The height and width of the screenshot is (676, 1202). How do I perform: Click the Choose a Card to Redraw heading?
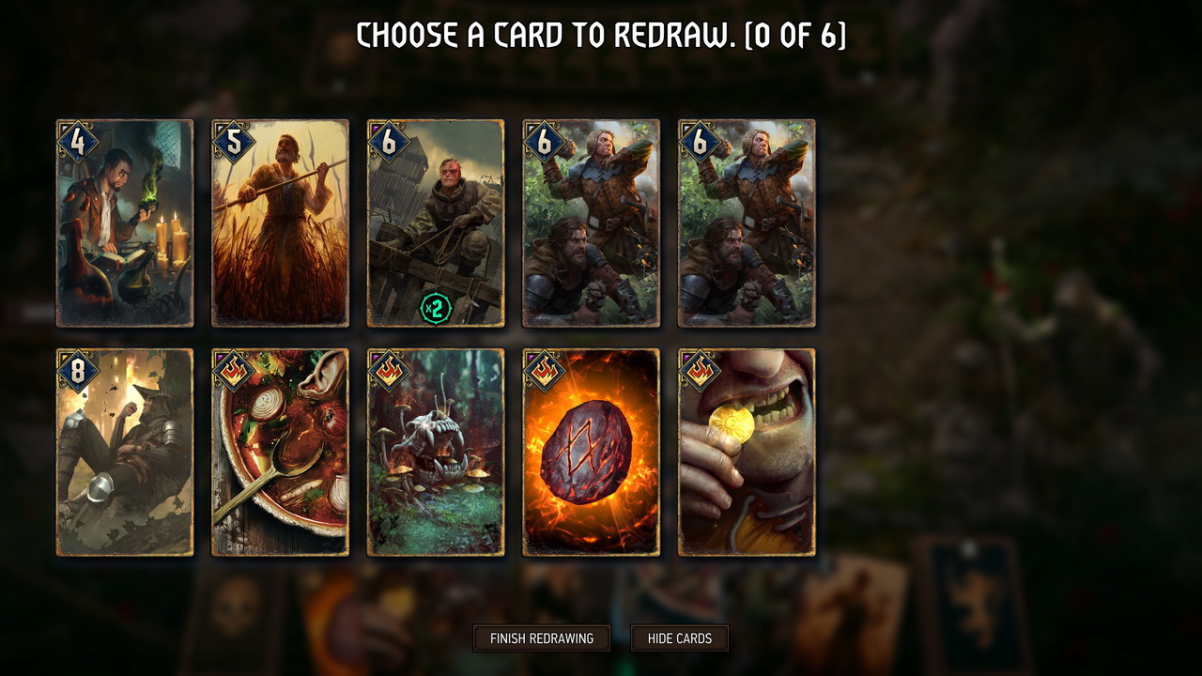601,36
